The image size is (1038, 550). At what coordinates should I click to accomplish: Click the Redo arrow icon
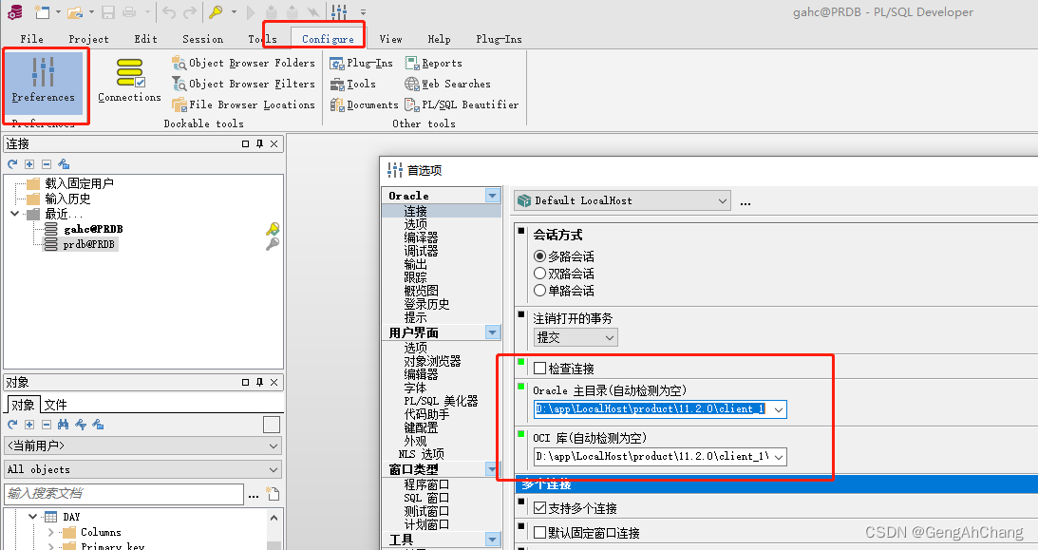pos(191,12)
